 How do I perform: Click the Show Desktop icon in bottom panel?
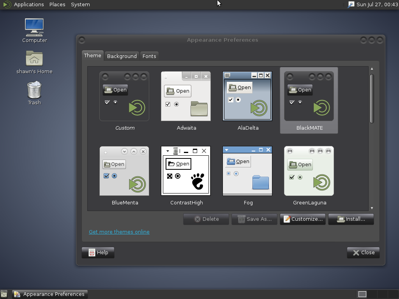4,294
